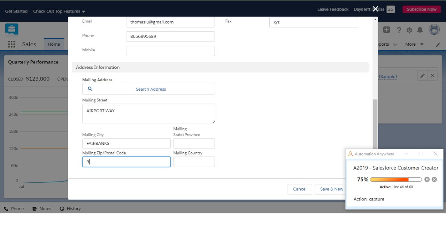Viewport: 446px width, 251px height.
Task: Expand the More navigation dropdown
Action: (414, 44)
